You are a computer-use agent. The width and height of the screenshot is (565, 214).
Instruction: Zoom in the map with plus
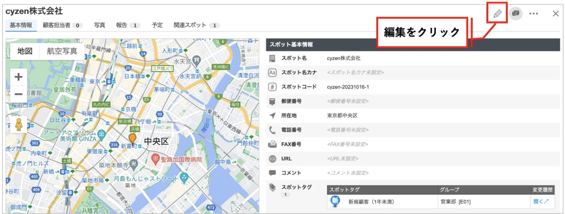[18, 77]
